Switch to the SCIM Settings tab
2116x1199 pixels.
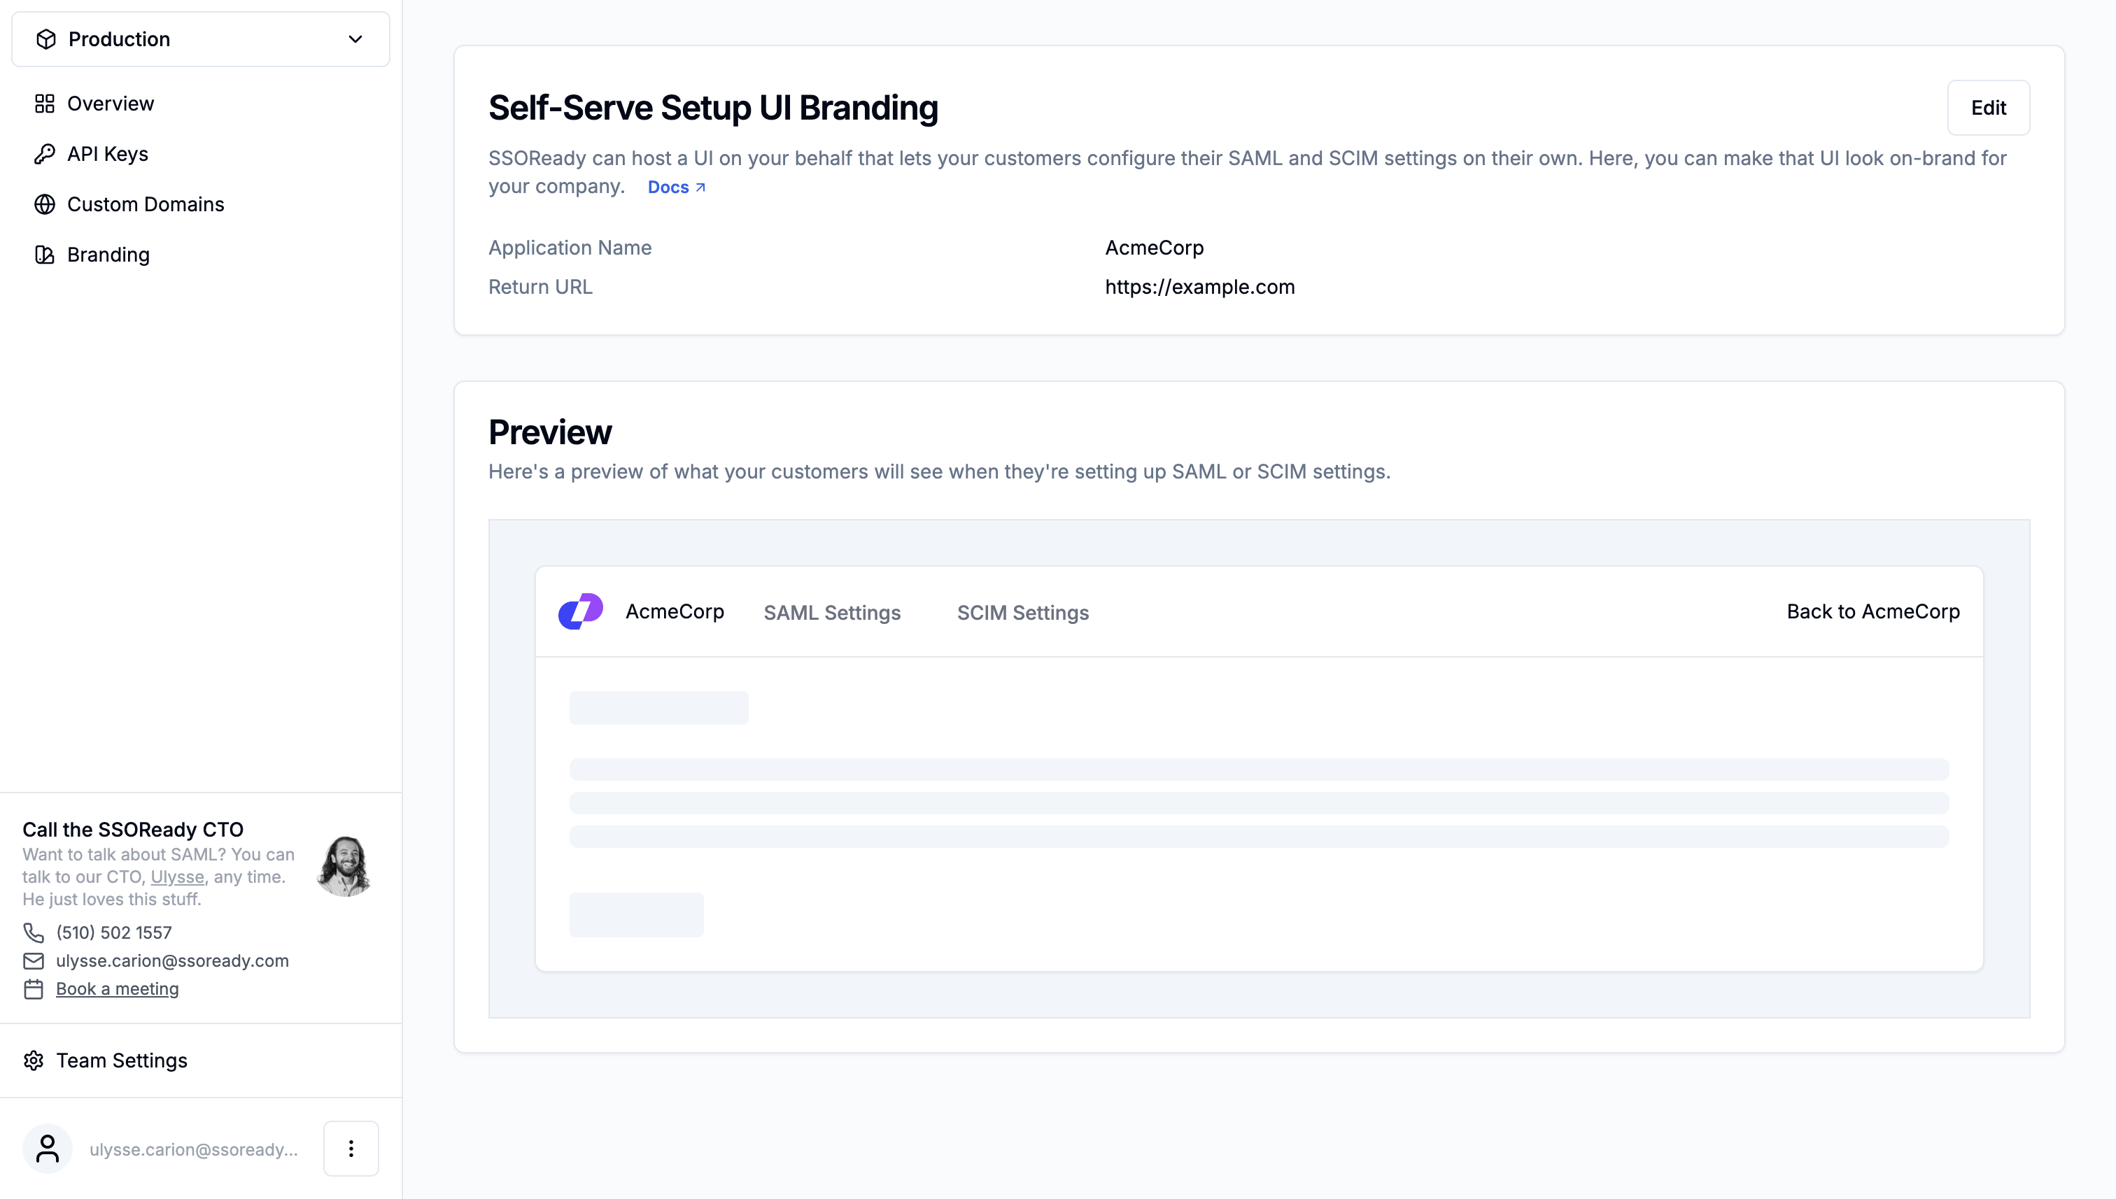pos(1022,612)
